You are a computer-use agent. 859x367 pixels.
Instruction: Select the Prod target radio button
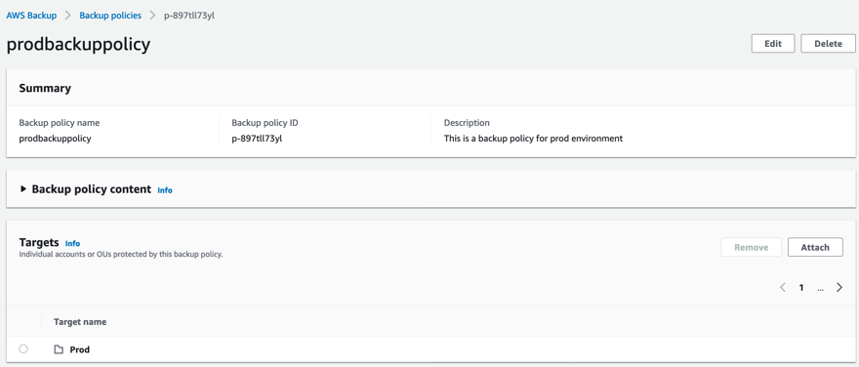point(23,348)
